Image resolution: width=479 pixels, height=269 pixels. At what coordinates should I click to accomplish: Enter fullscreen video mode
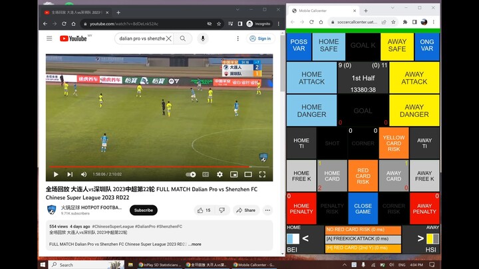click(x=262, y=175)
